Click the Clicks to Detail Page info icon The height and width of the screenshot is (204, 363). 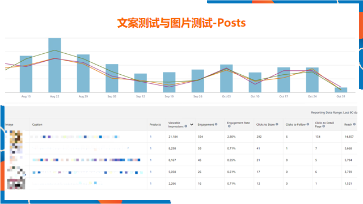[324, 126]
